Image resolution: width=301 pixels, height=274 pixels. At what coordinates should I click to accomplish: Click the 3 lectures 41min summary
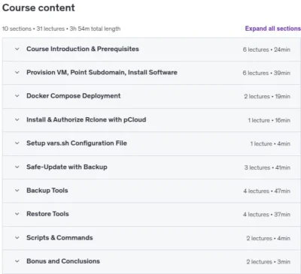click(x=267, y=167)
